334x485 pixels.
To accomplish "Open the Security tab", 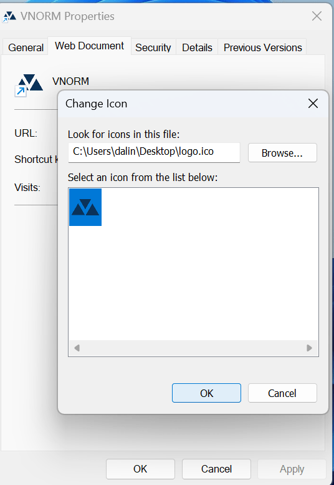I will click(x=153, y=47).
